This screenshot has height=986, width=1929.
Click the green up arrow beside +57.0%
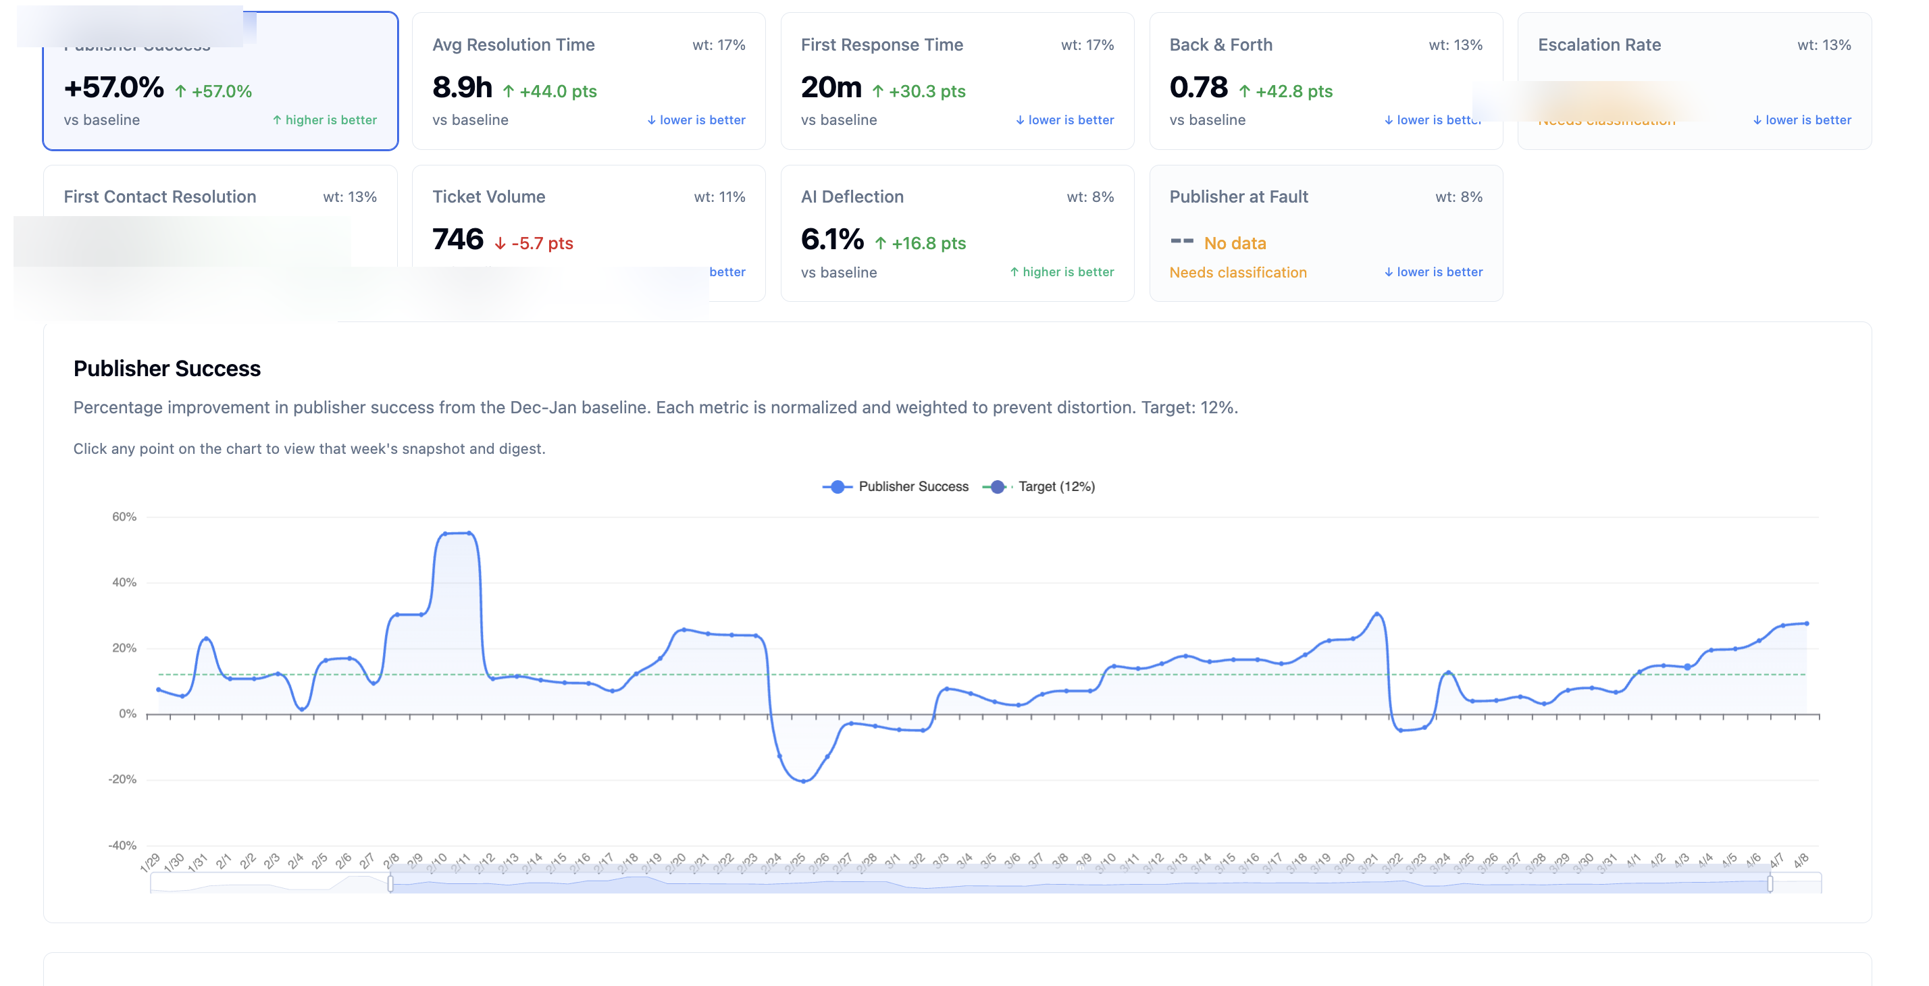click(180, 90)
